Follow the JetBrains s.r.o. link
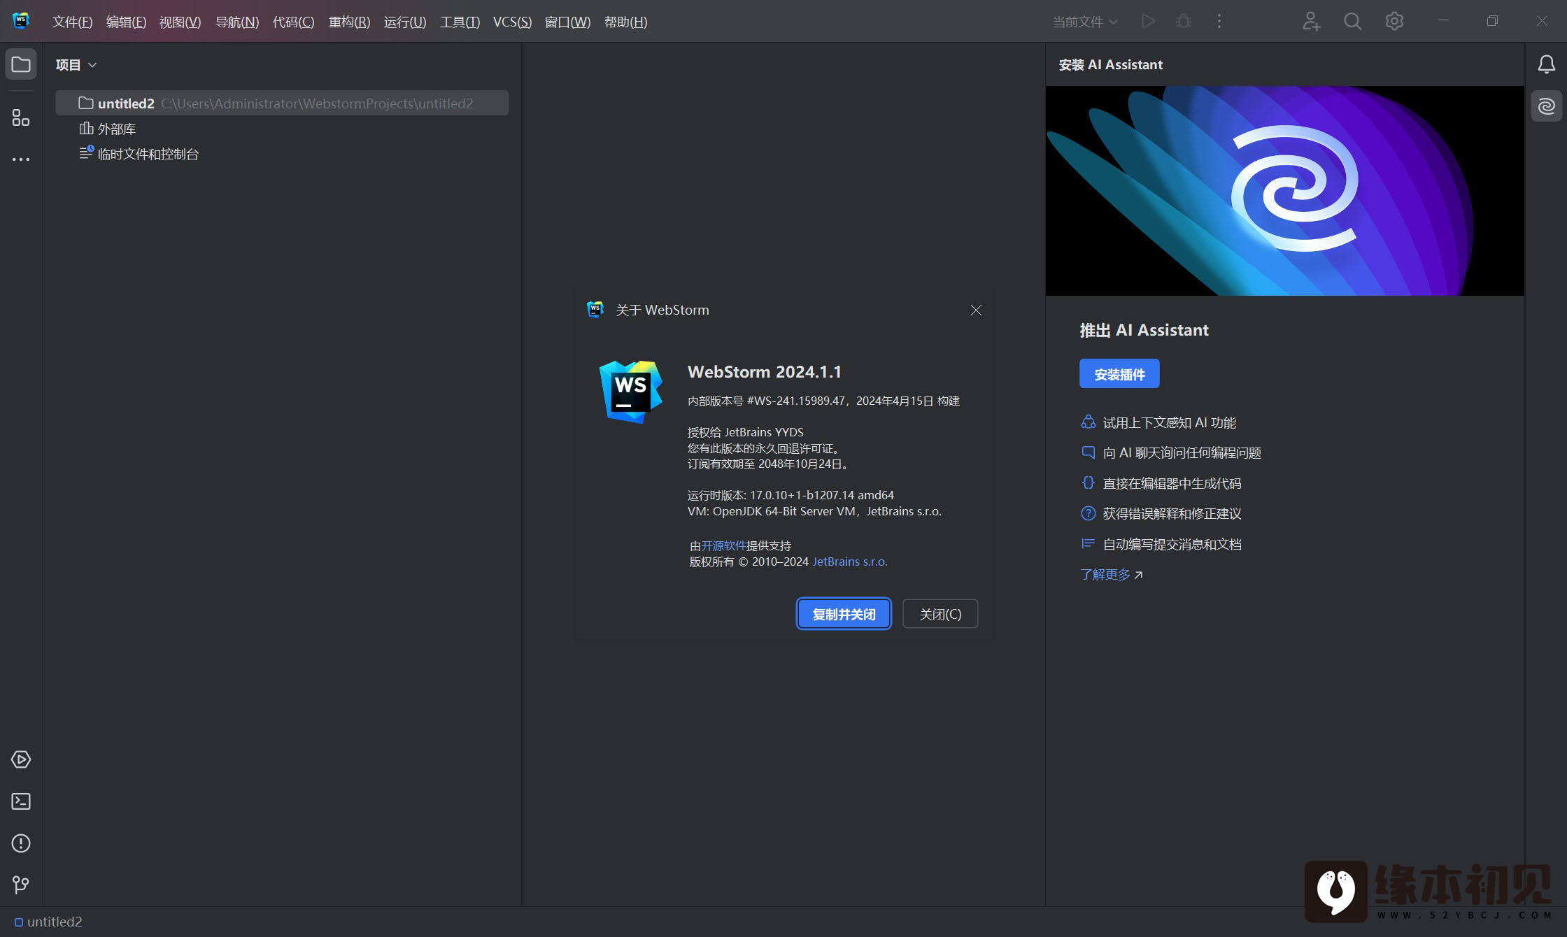 tap(849, 562)
